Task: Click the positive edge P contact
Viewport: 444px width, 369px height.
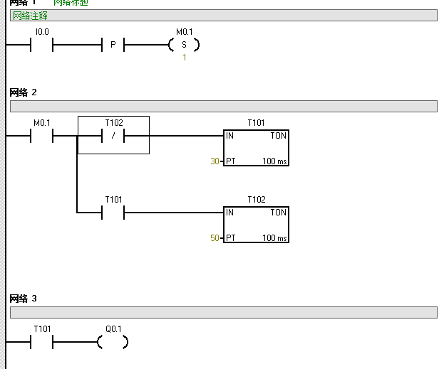Action: coord(113,46)
